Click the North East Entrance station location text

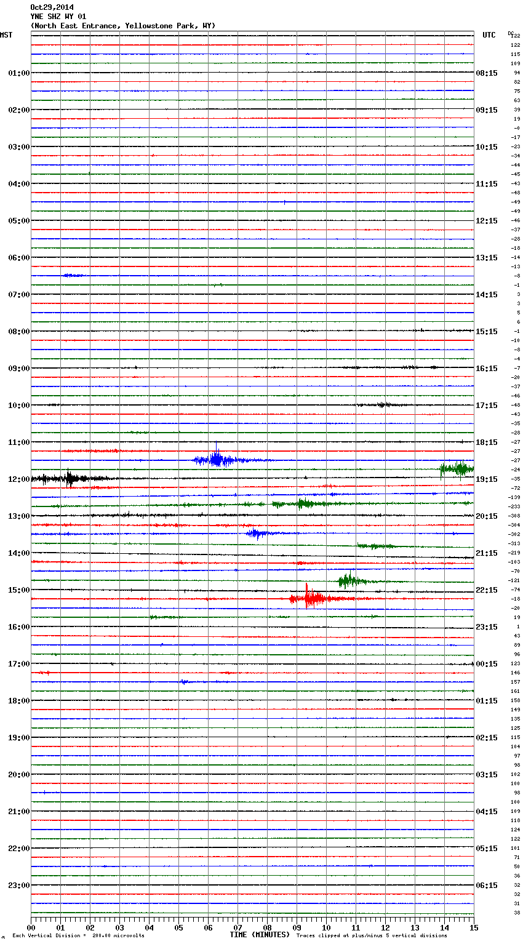pos(123,26)
